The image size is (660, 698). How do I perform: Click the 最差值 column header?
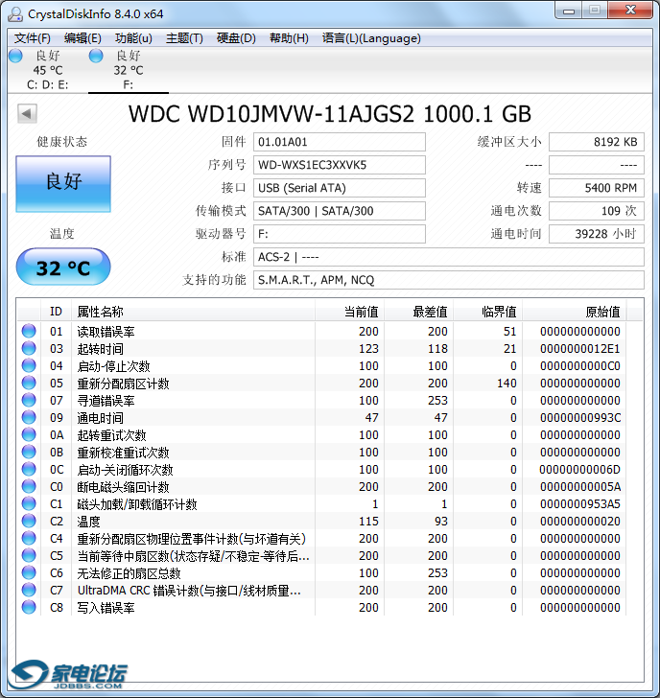pos(418,312)
